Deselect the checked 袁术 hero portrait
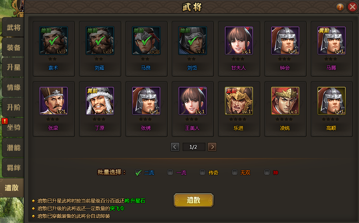 coord(54,41)
